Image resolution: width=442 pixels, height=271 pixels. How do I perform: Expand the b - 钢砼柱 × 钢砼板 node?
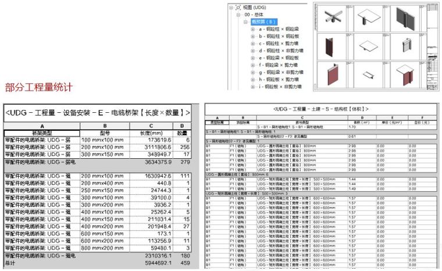pos(253,37)
